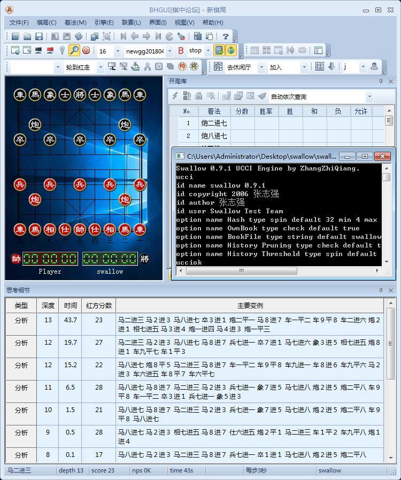Open the newgg201804 engine dropdown

169,51
